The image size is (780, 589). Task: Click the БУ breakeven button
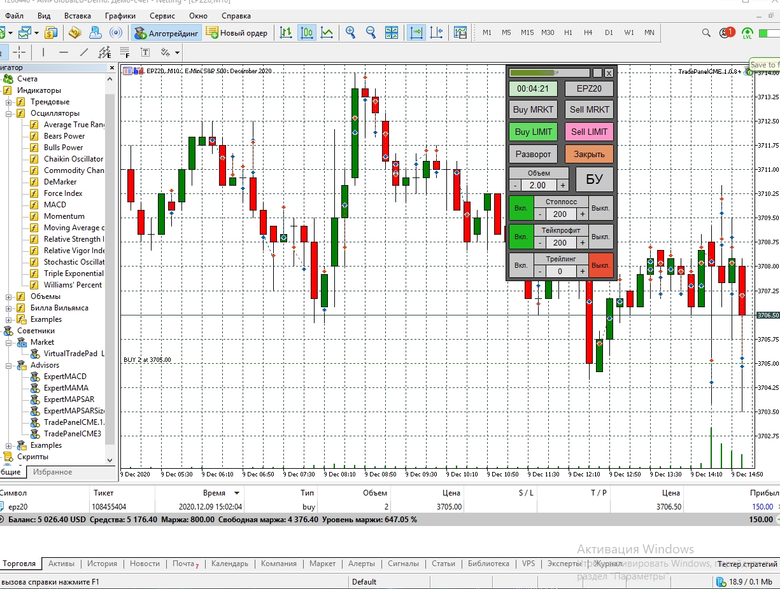594,179
